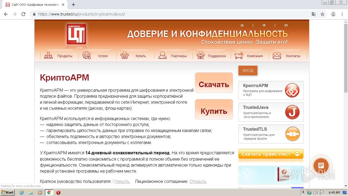Open the Windows Start button
Image resolution: width=348 pixels, height=196 pixels.
[7, 192]
